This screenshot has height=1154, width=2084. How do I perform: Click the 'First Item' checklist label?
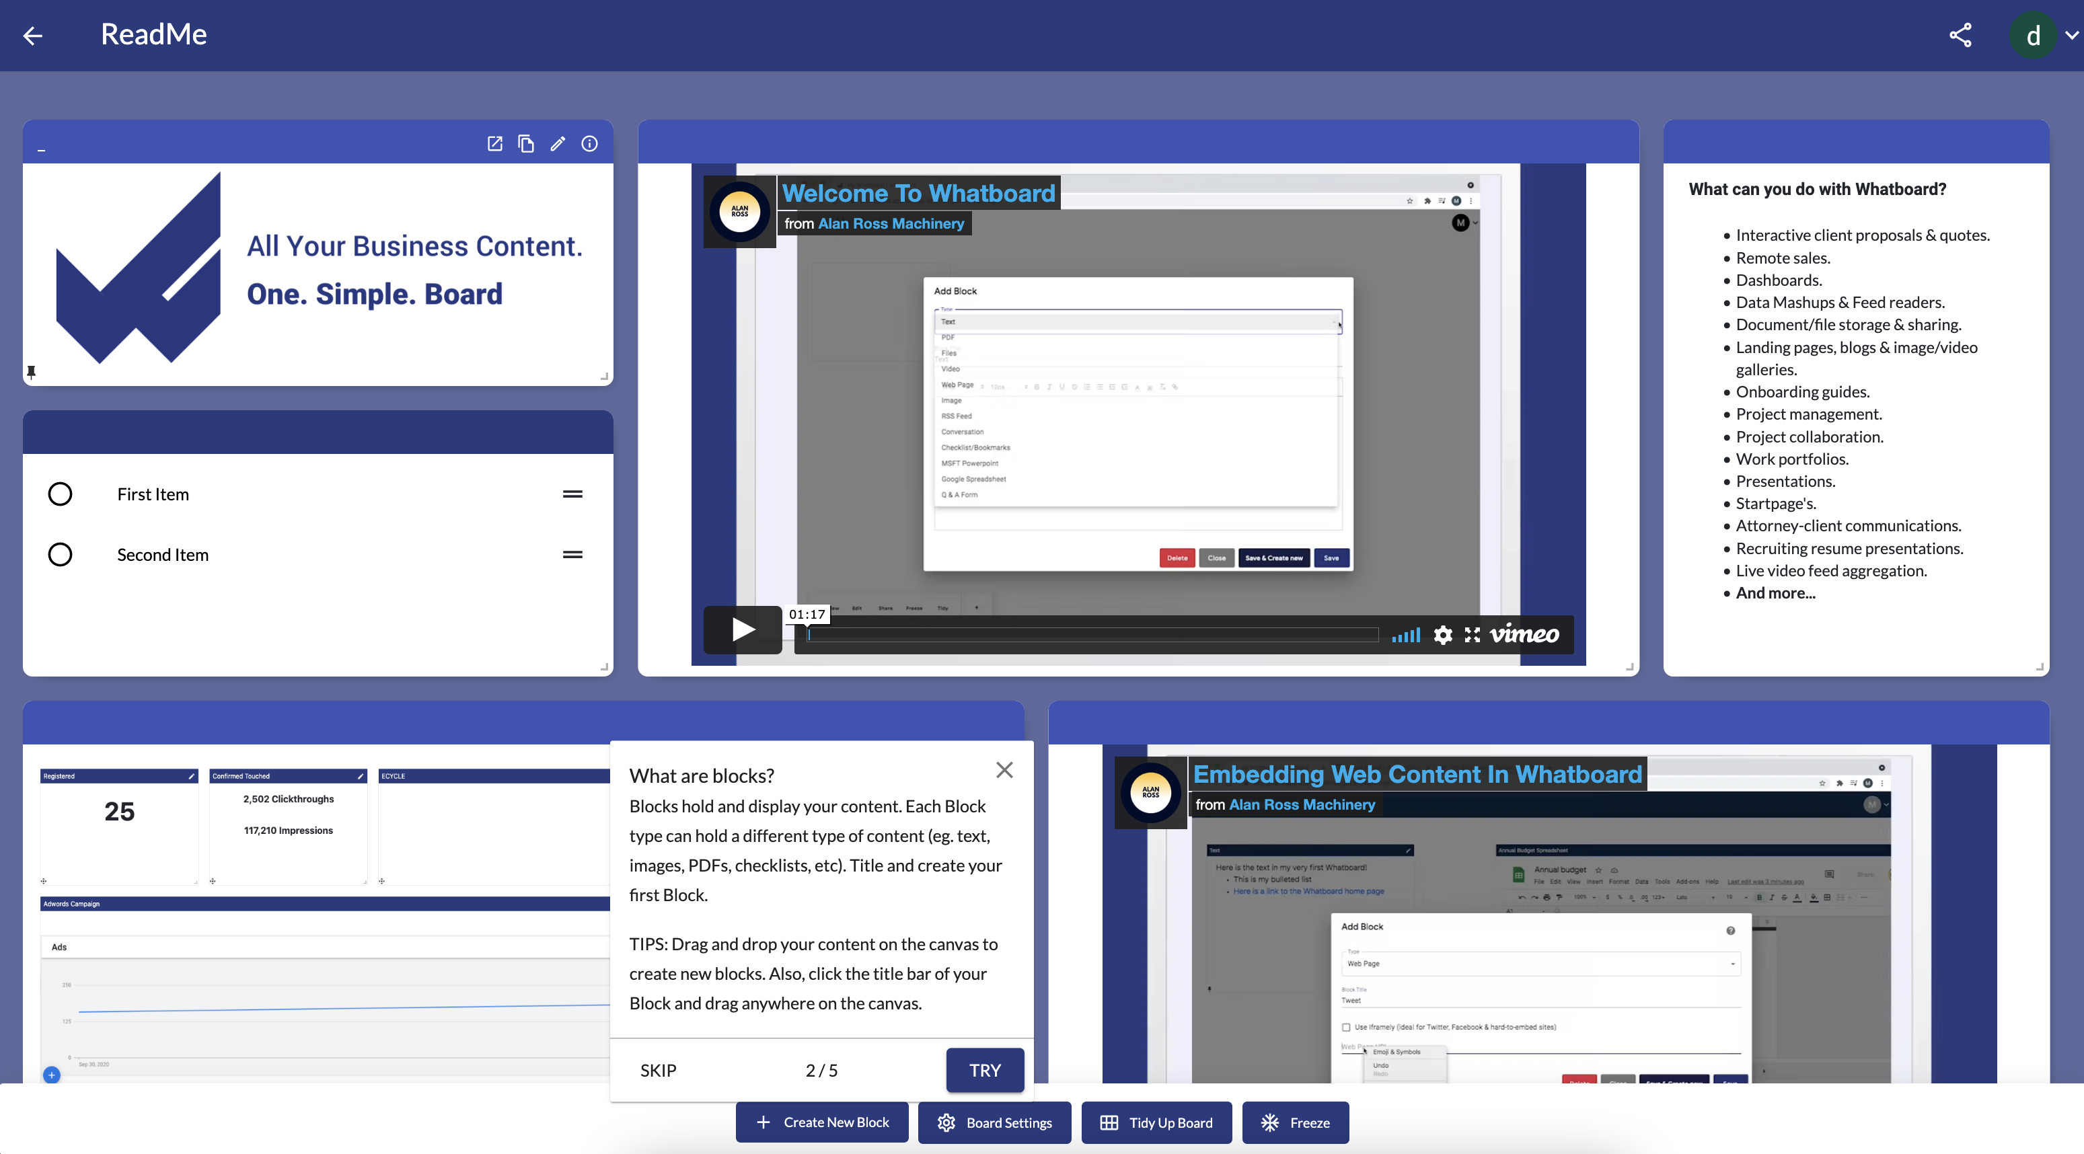click(153, 494)
